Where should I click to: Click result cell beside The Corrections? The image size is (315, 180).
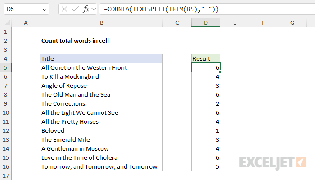(x=206, y=103)
